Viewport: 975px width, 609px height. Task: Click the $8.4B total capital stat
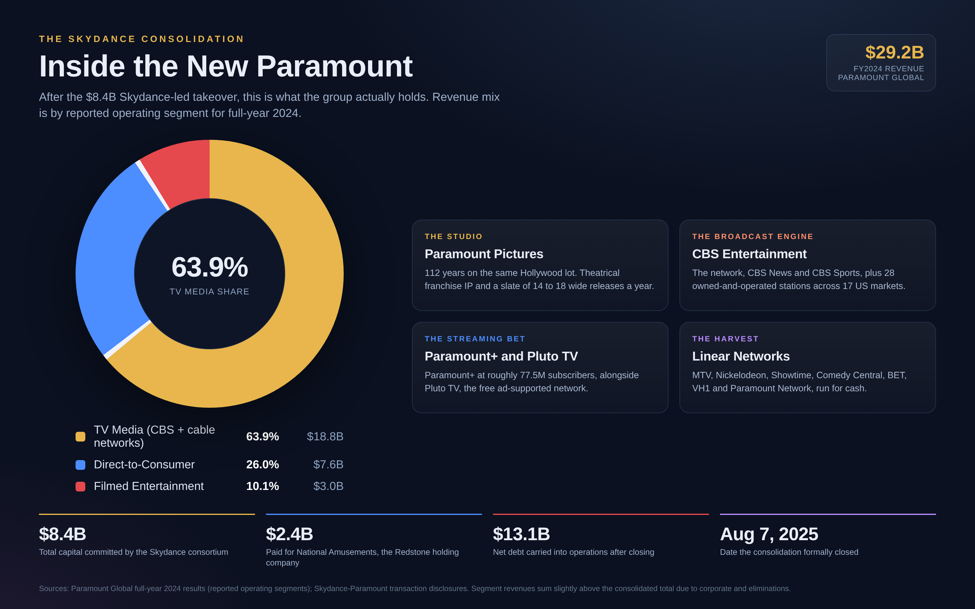(x=62, y=534)
